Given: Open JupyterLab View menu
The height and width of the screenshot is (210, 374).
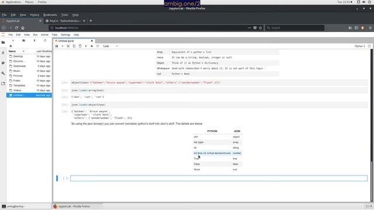Looking at the screenshot, I should click(x=27, y=35).
